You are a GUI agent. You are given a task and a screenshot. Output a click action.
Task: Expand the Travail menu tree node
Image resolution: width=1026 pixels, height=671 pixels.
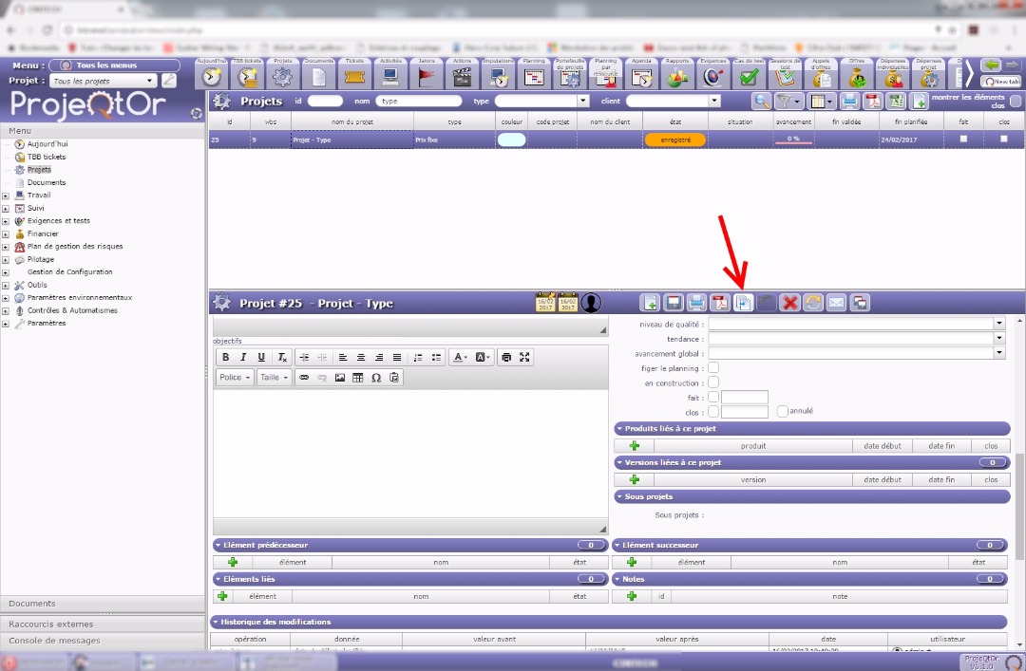coord(6,196)
